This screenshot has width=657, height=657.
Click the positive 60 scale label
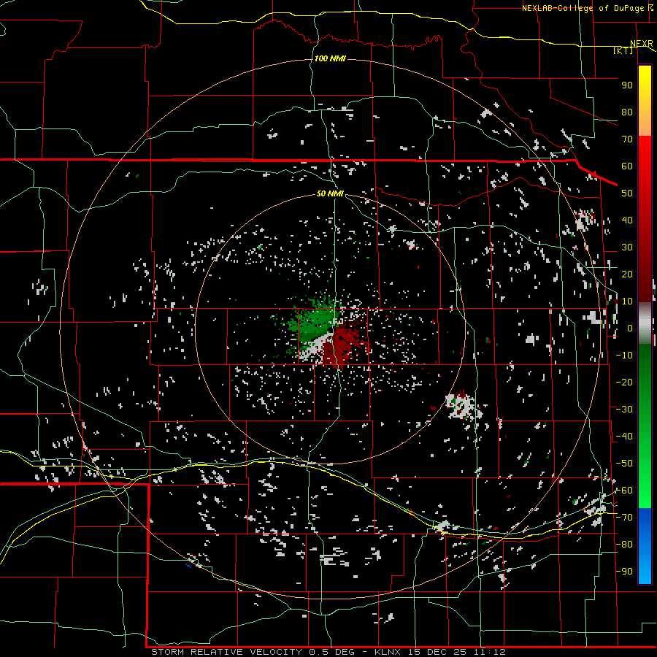point(627,166)
